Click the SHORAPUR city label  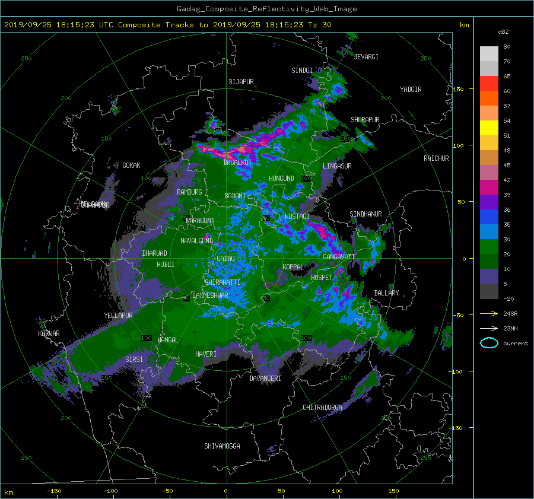click(x=365, y=120)
